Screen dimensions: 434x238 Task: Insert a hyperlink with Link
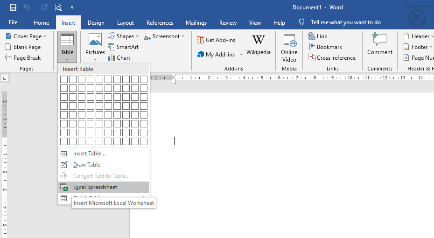(x=318, y=36)
